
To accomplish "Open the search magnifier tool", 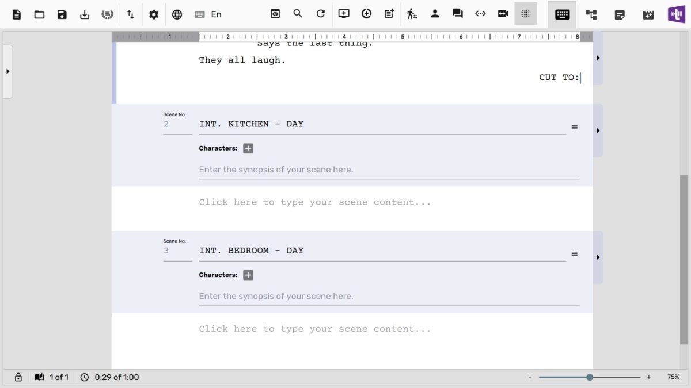I will 298,14.
